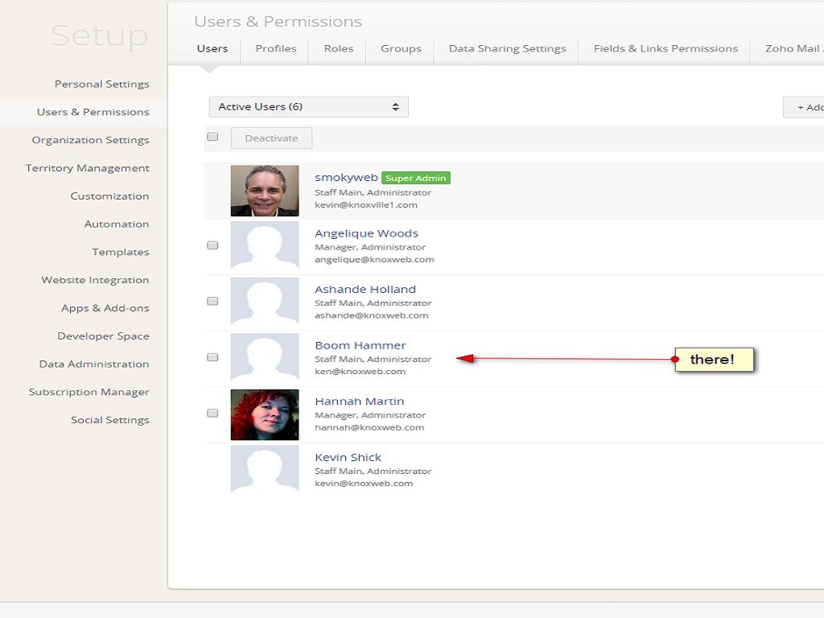Open Customization in sidebar
This screenshot has height=618, width=824.
tap(109, 196)
